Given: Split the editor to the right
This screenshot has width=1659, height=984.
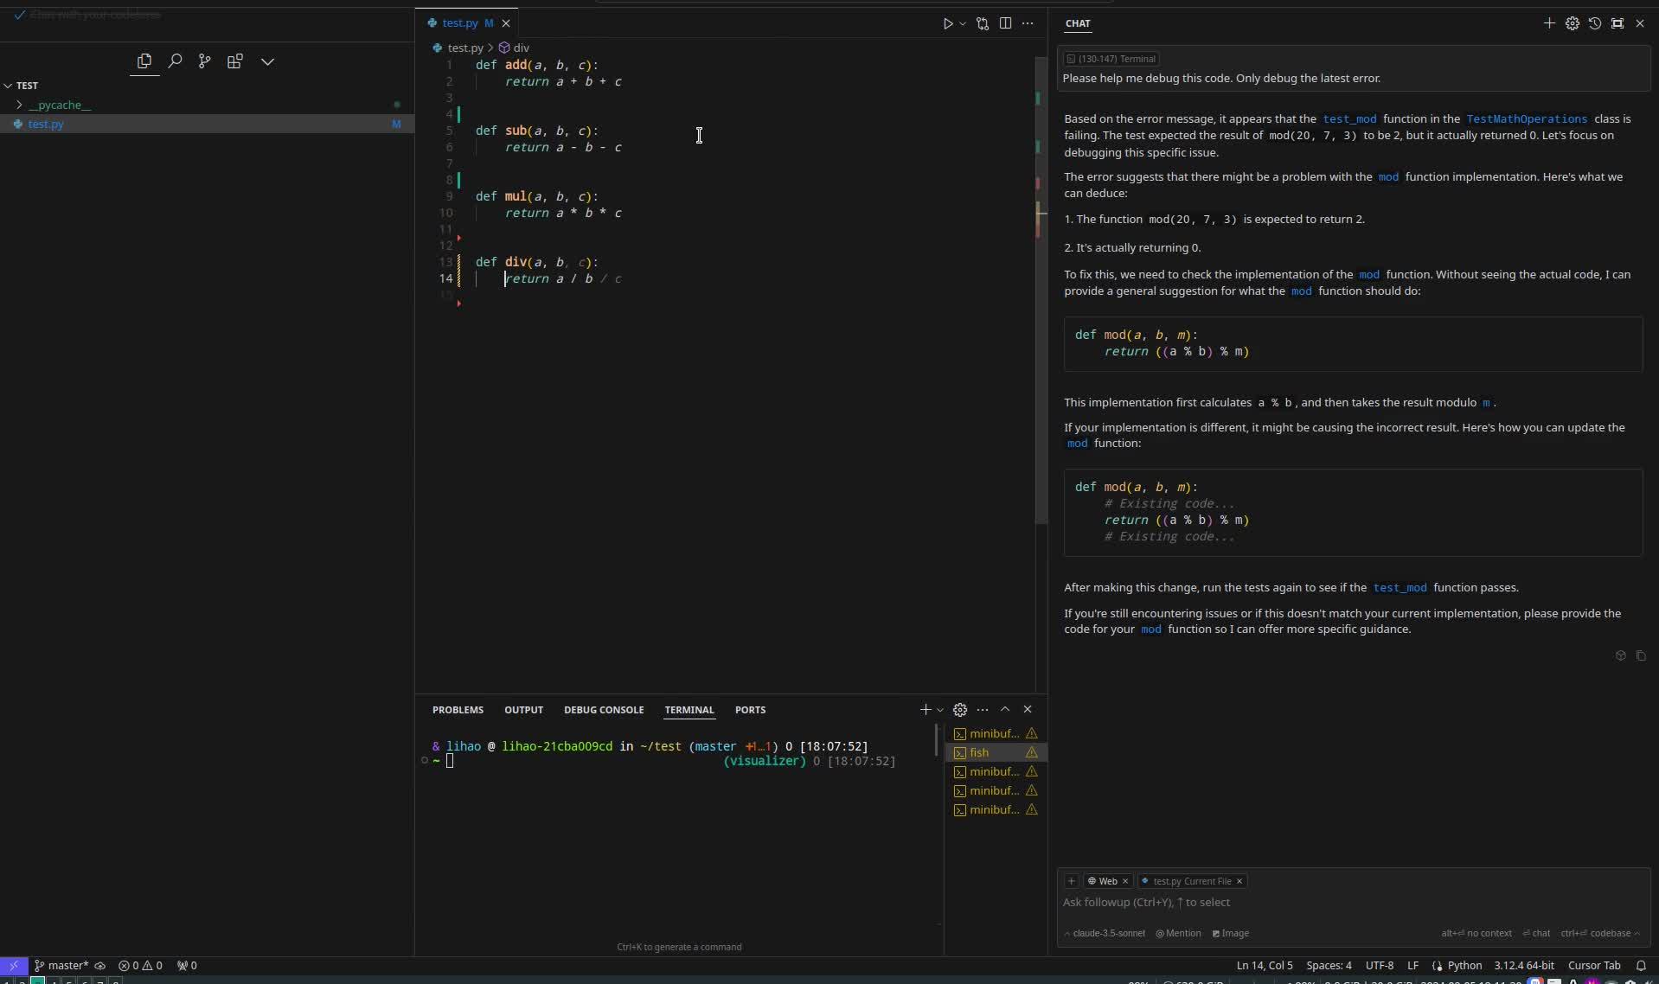Looking at the screenshot, I should 1005,23.
